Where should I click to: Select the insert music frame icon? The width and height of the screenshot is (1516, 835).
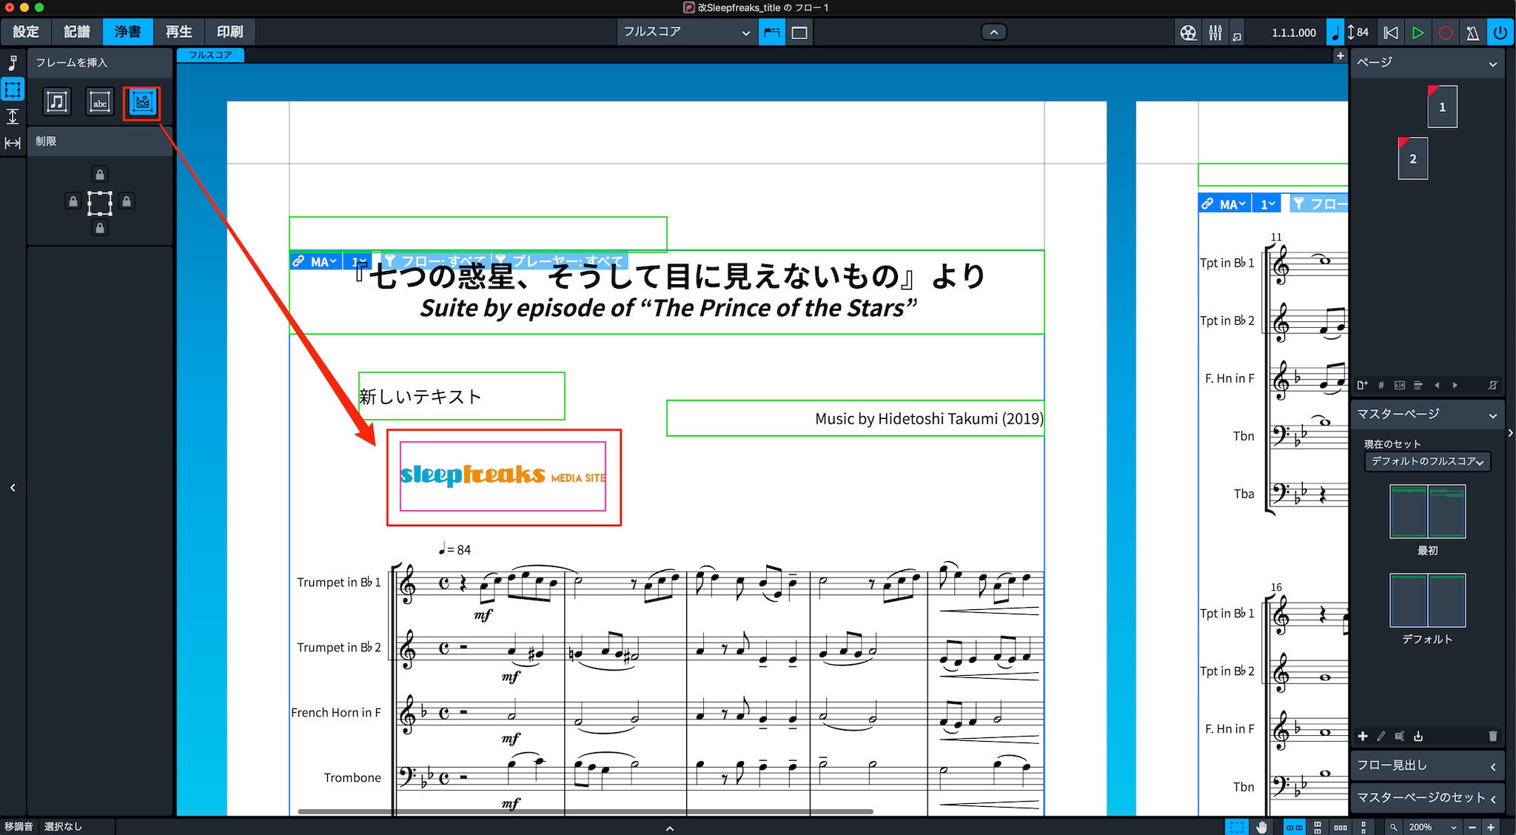pos(57,101)
